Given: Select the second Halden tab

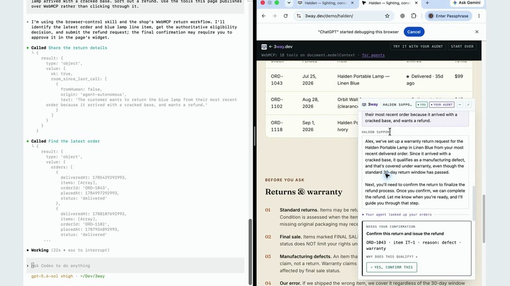Looking at the screenshot, I should coord(389,3).
